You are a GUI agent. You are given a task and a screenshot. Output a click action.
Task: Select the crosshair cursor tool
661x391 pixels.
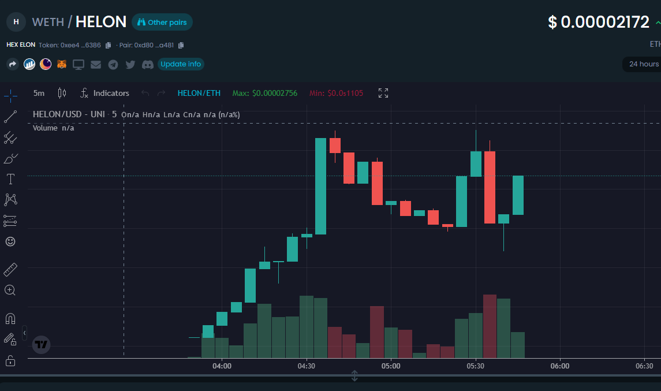(10, 95)
